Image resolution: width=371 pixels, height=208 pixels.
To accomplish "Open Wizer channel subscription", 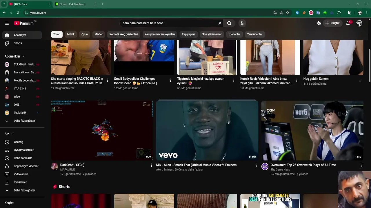I will (22, 97).
